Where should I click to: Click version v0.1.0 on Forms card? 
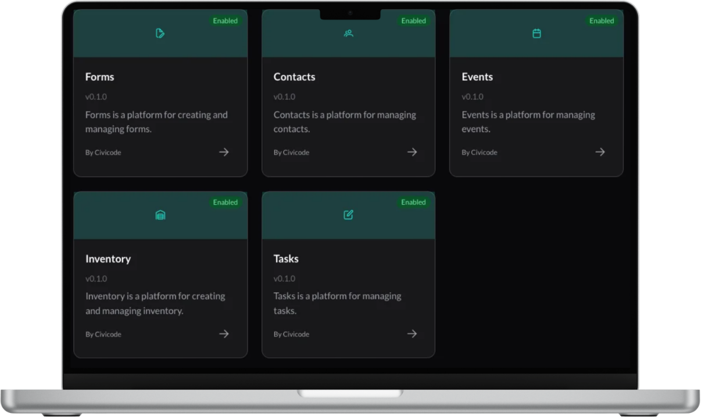tap(96, 97)
